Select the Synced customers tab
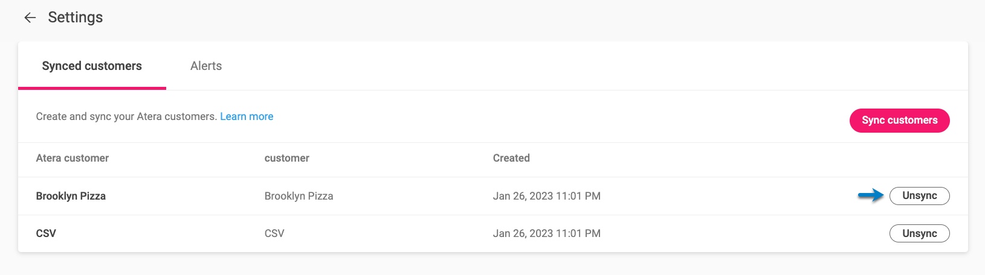 [92, 66]
